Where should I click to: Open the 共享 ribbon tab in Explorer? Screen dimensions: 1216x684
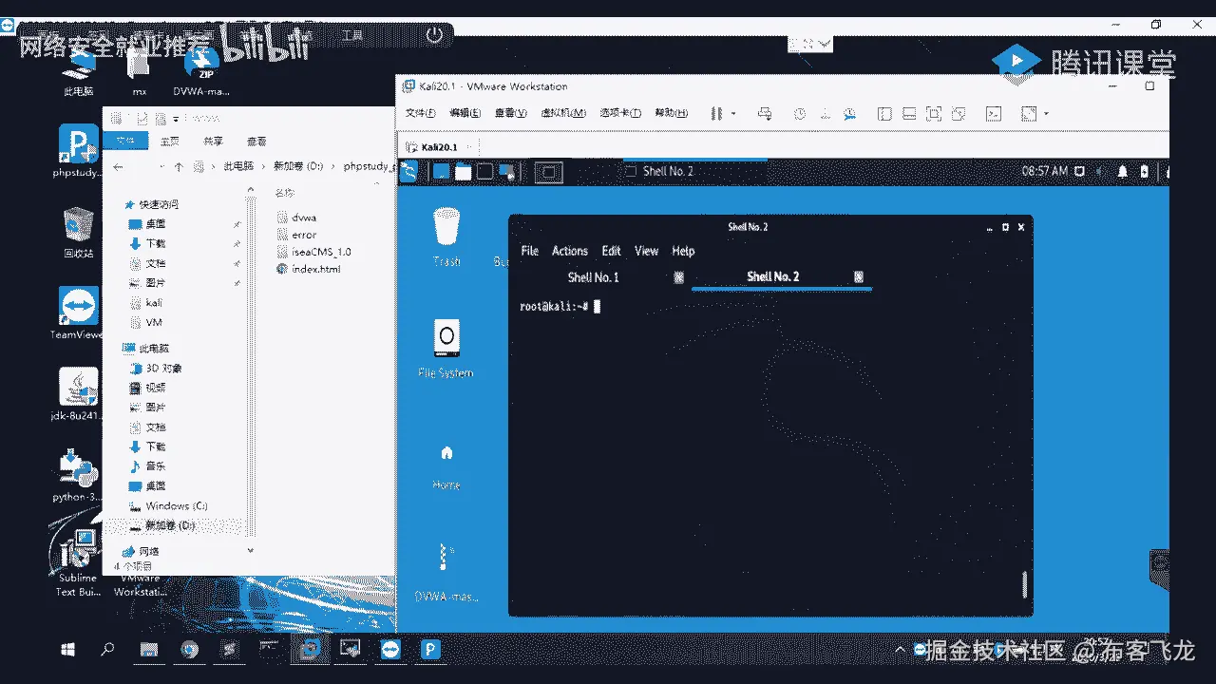213,141
